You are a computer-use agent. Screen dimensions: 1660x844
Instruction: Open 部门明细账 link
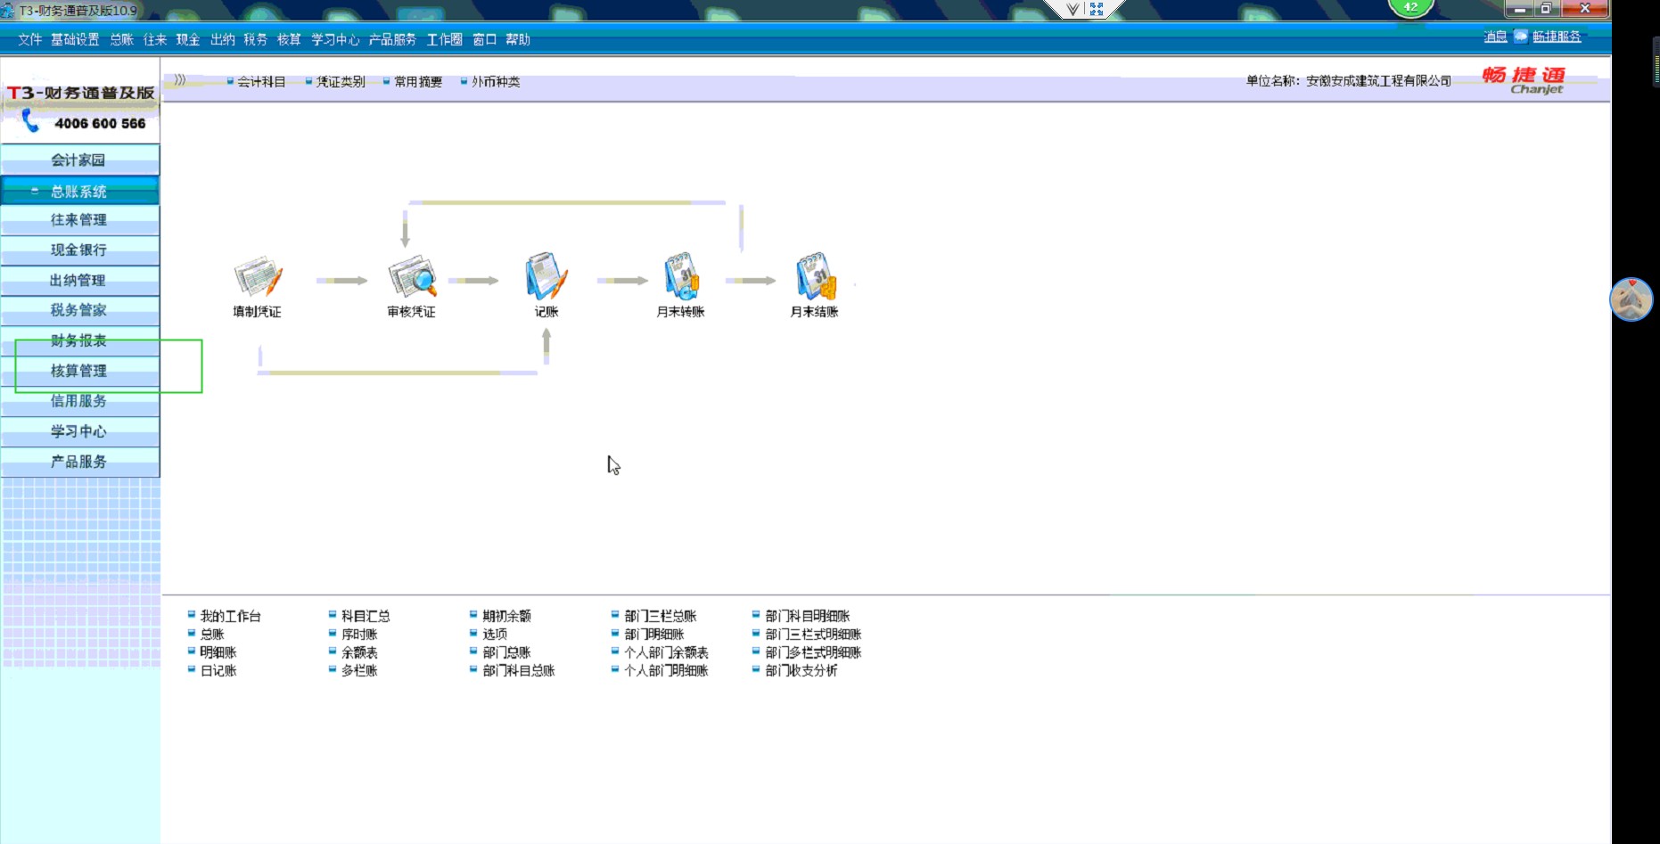pyautogui.click(x=654, y=635)
